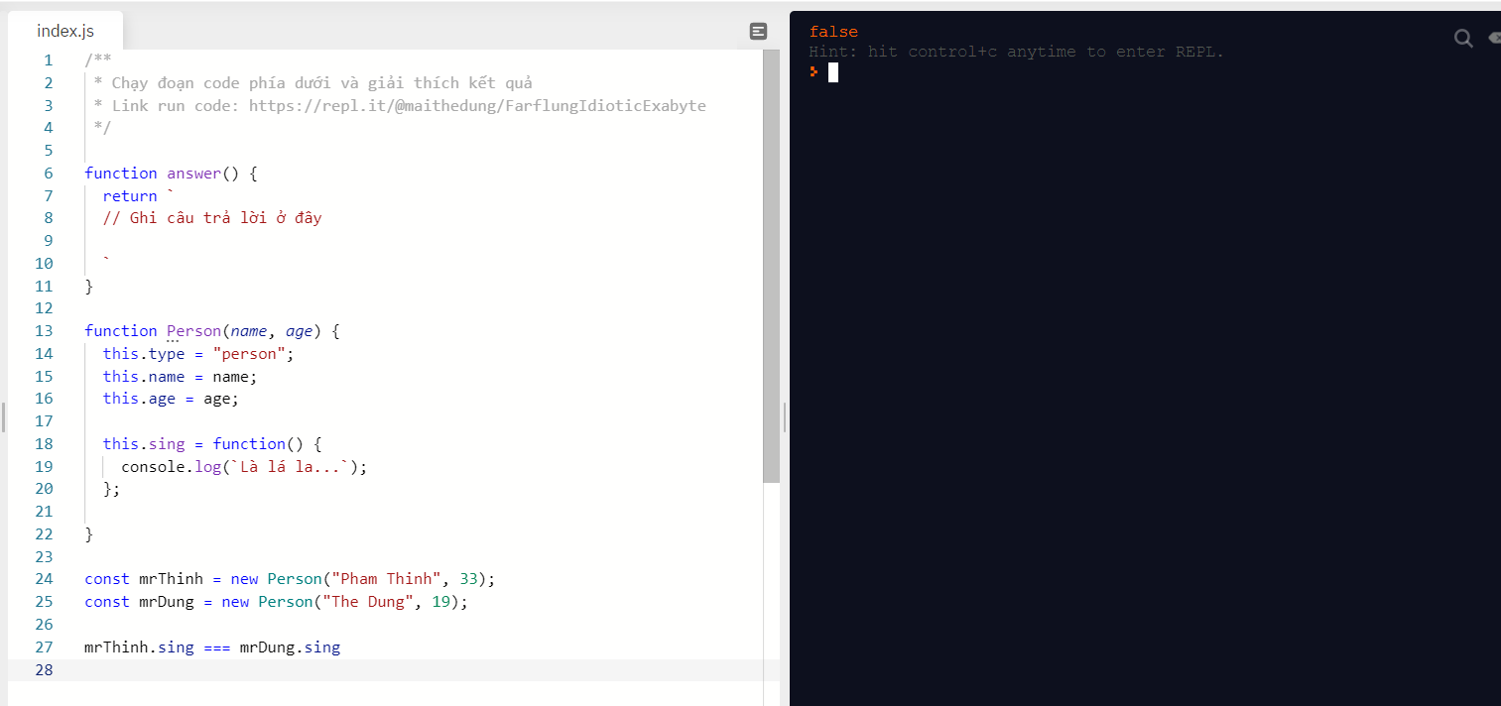Click the left sidebar resize handle
Viewport: 1501px width, 706px height.
pos(3,417)
